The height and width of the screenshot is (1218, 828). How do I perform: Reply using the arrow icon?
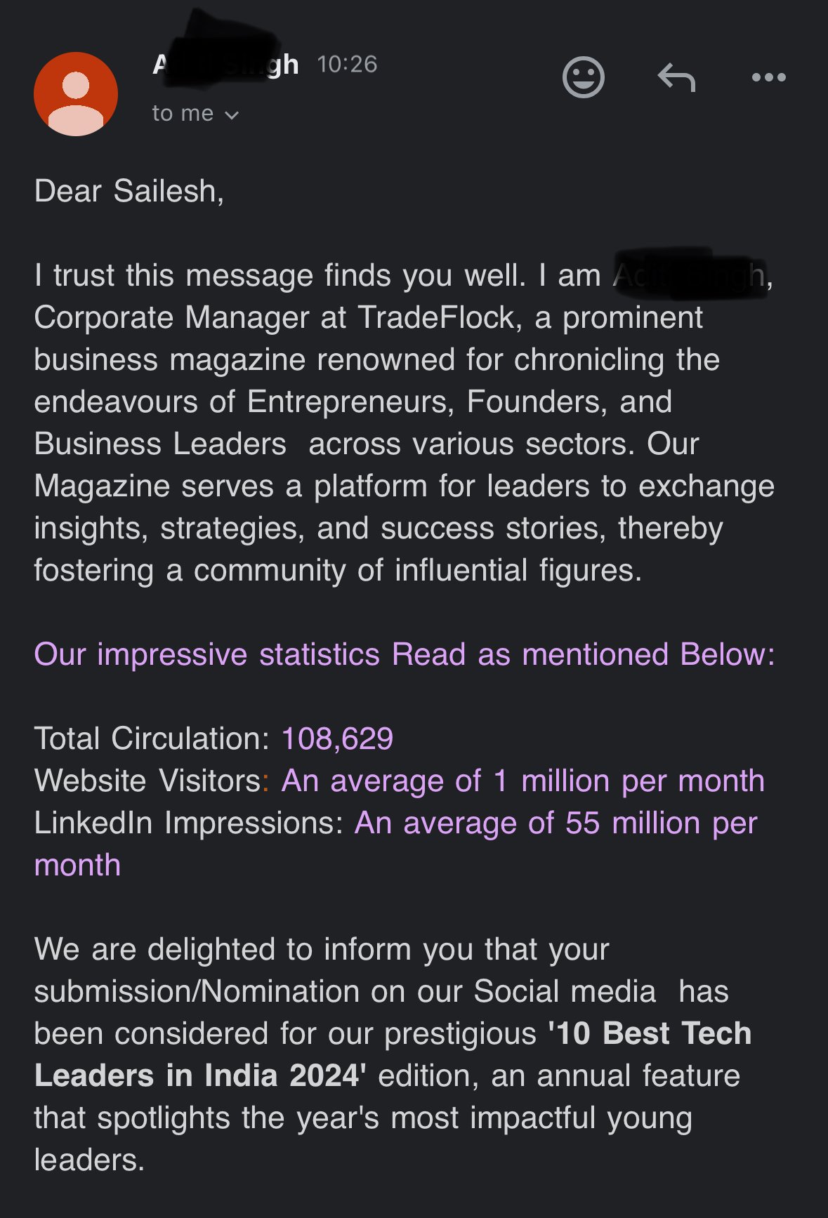[676, 77]
